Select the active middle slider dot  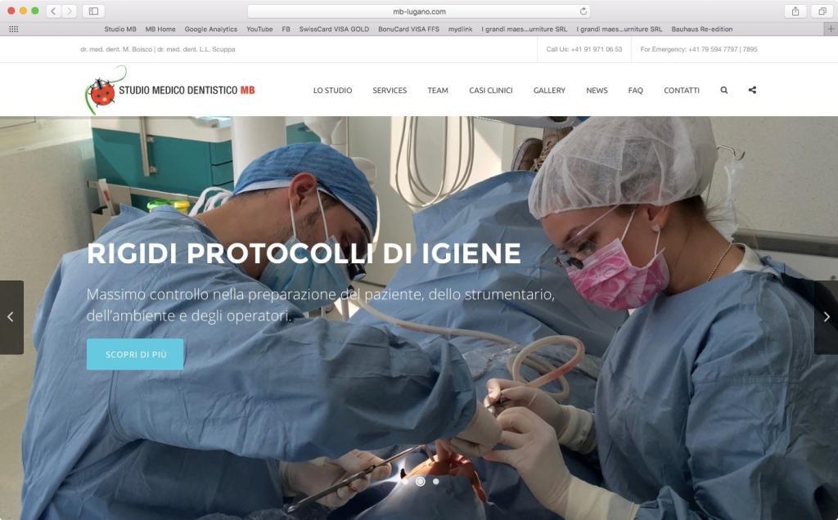coord(421,482)
